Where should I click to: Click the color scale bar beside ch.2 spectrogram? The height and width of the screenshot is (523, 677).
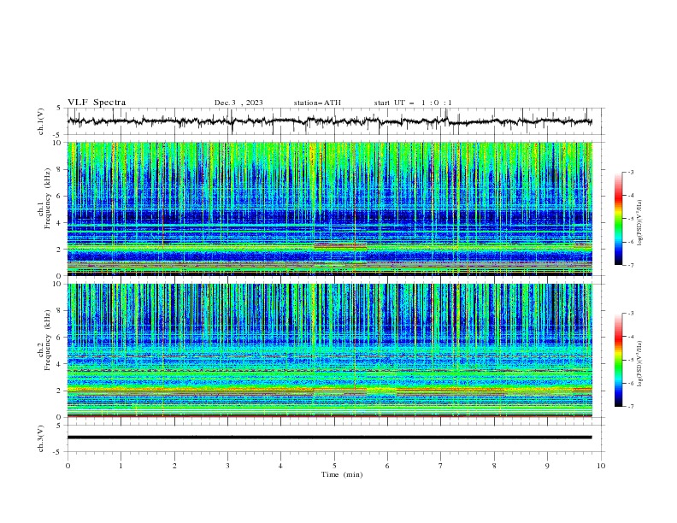point(618,360)
